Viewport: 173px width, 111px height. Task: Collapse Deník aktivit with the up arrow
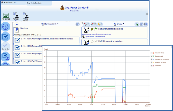17,24
